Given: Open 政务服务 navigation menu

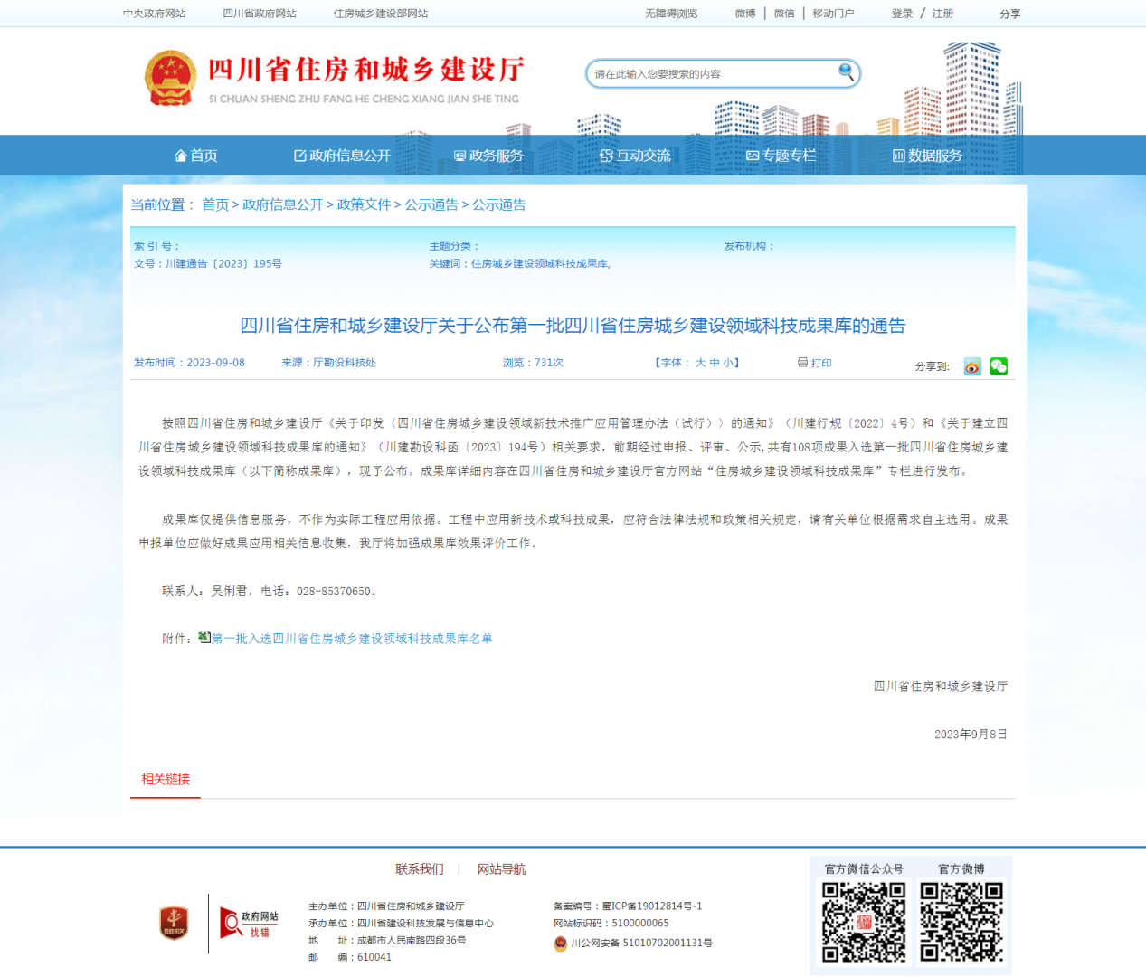Looking at the screenshot, I should 488,156.
